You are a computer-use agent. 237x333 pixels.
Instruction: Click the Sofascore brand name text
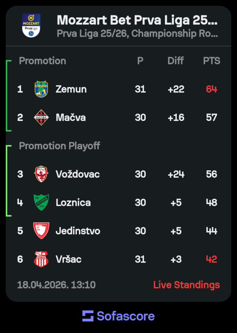[x=126, y=316]
